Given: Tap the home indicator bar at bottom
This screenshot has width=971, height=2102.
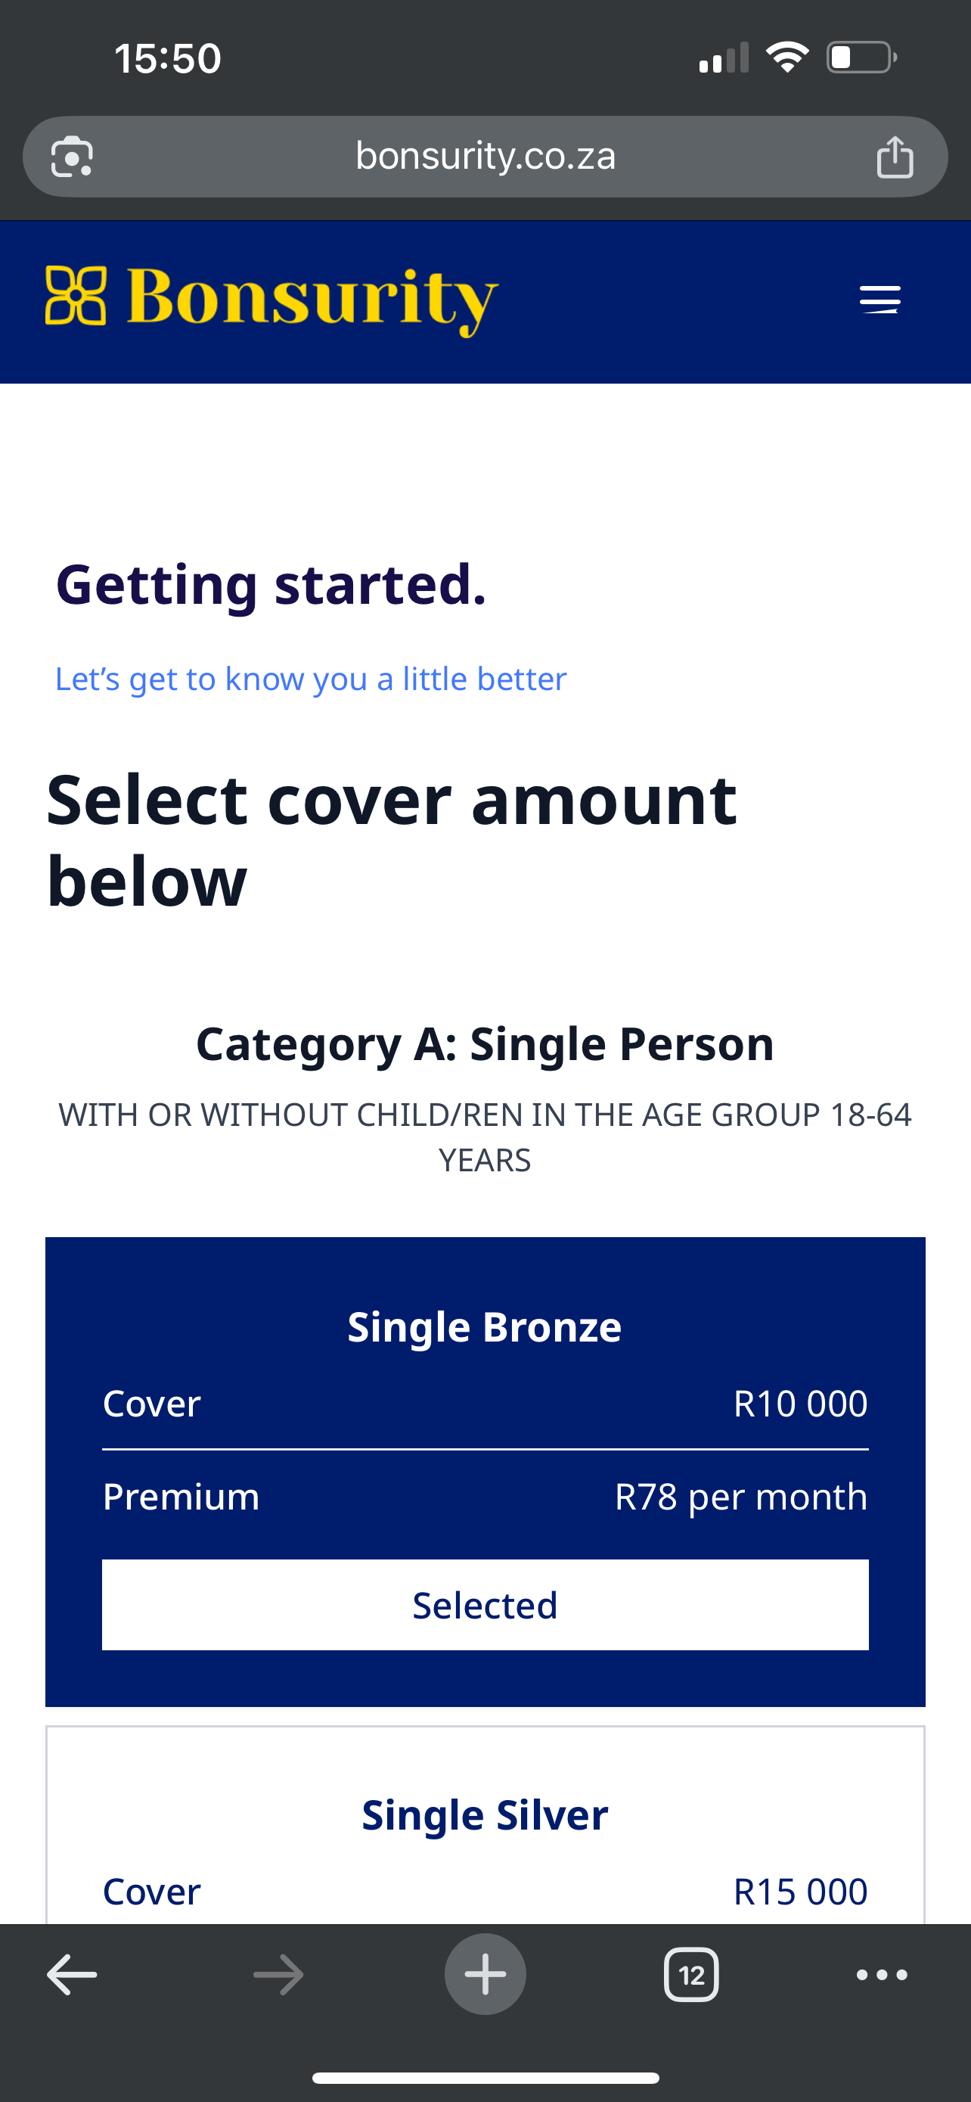Looking at the screenshot, I should [x=485, y=2078].
